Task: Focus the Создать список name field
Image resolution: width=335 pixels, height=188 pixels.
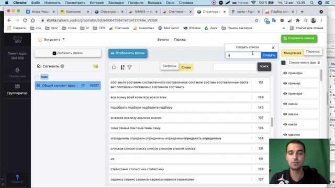Action: click(x=243, y=55)
